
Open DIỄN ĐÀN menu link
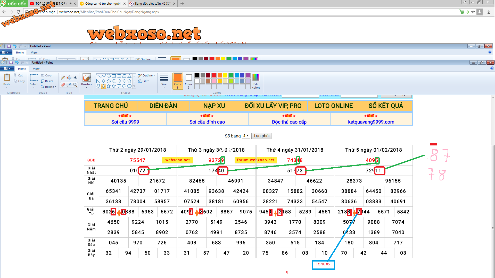[163, 106]
